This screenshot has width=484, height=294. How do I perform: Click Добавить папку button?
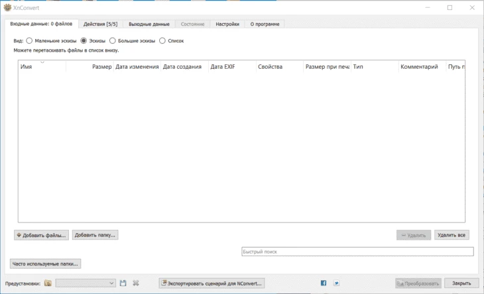(x=95, y=235)
